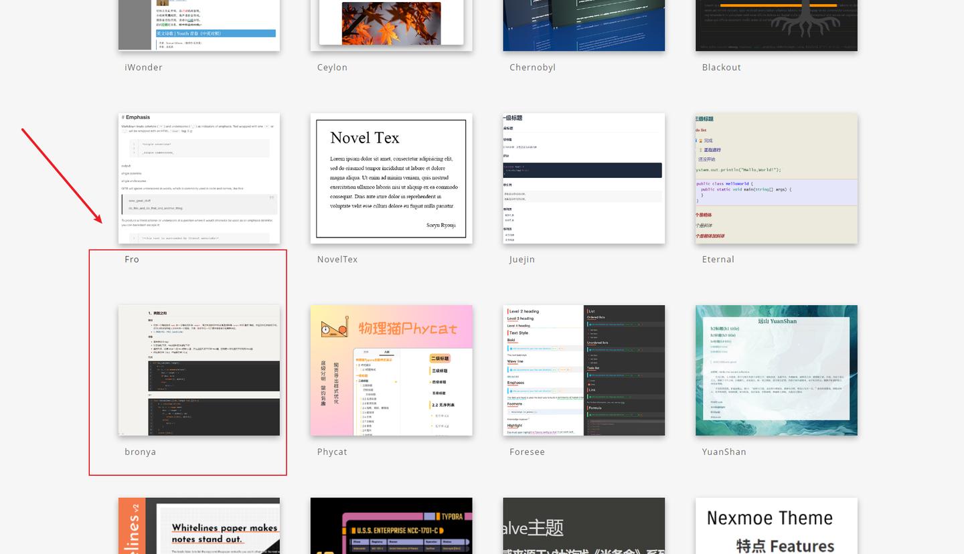This screenshot has height=554, width=964.
Task: Open the Foresee theme thumbnail
Action: pyautogui.click(x=584, y=370)
